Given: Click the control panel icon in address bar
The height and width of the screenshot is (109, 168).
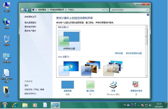Looking at the screenshot, I should pos(33,10).
